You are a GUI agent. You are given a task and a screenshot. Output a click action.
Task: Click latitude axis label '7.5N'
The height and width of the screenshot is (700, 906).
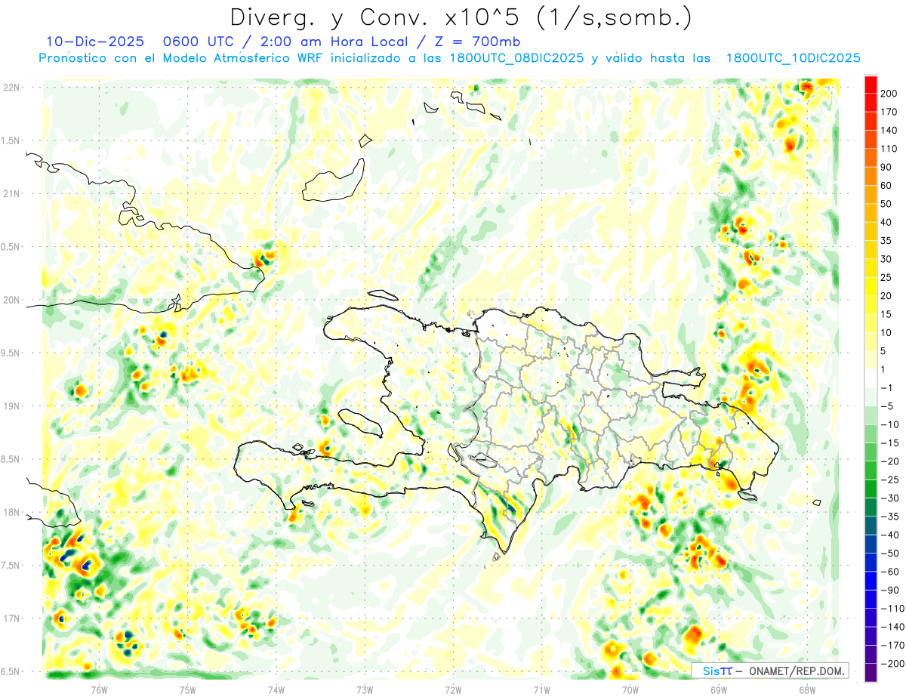click(x=11, y=566)
